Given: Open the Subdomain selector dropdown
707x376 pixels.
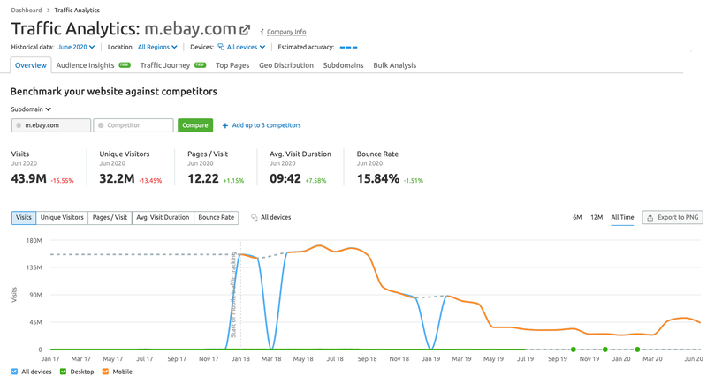Looking at the screenshot, I should (x=31, y=109).
